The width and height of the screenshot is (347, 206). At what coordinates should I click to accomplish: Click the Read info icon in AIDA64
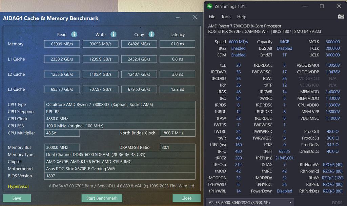74,35
